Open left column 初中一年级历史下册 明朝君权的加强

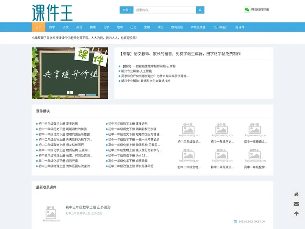(x=63, y=129)
